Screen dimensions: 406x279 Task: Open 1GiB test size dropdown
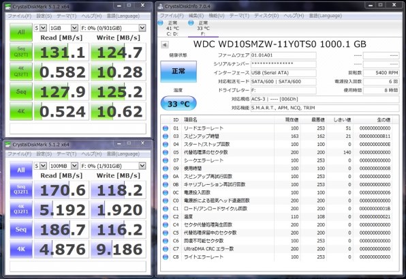click(x=63, y=28)
